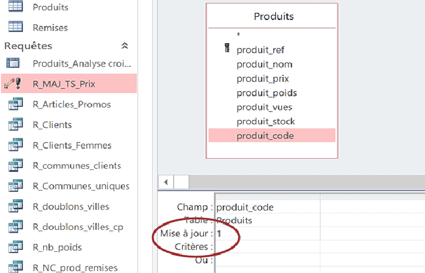Click the Produits table icon
This screenshot has height=273, width=425.
point(15,7)
